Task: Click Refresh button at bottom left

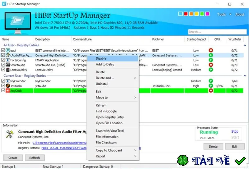Action: pos(35,158)
